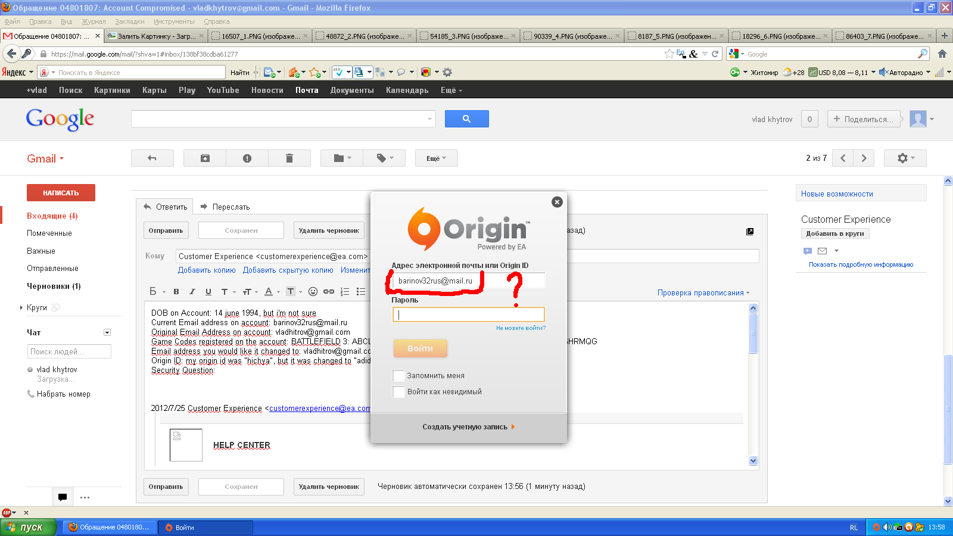Open the move-to folder dropdown

(342, 158)
